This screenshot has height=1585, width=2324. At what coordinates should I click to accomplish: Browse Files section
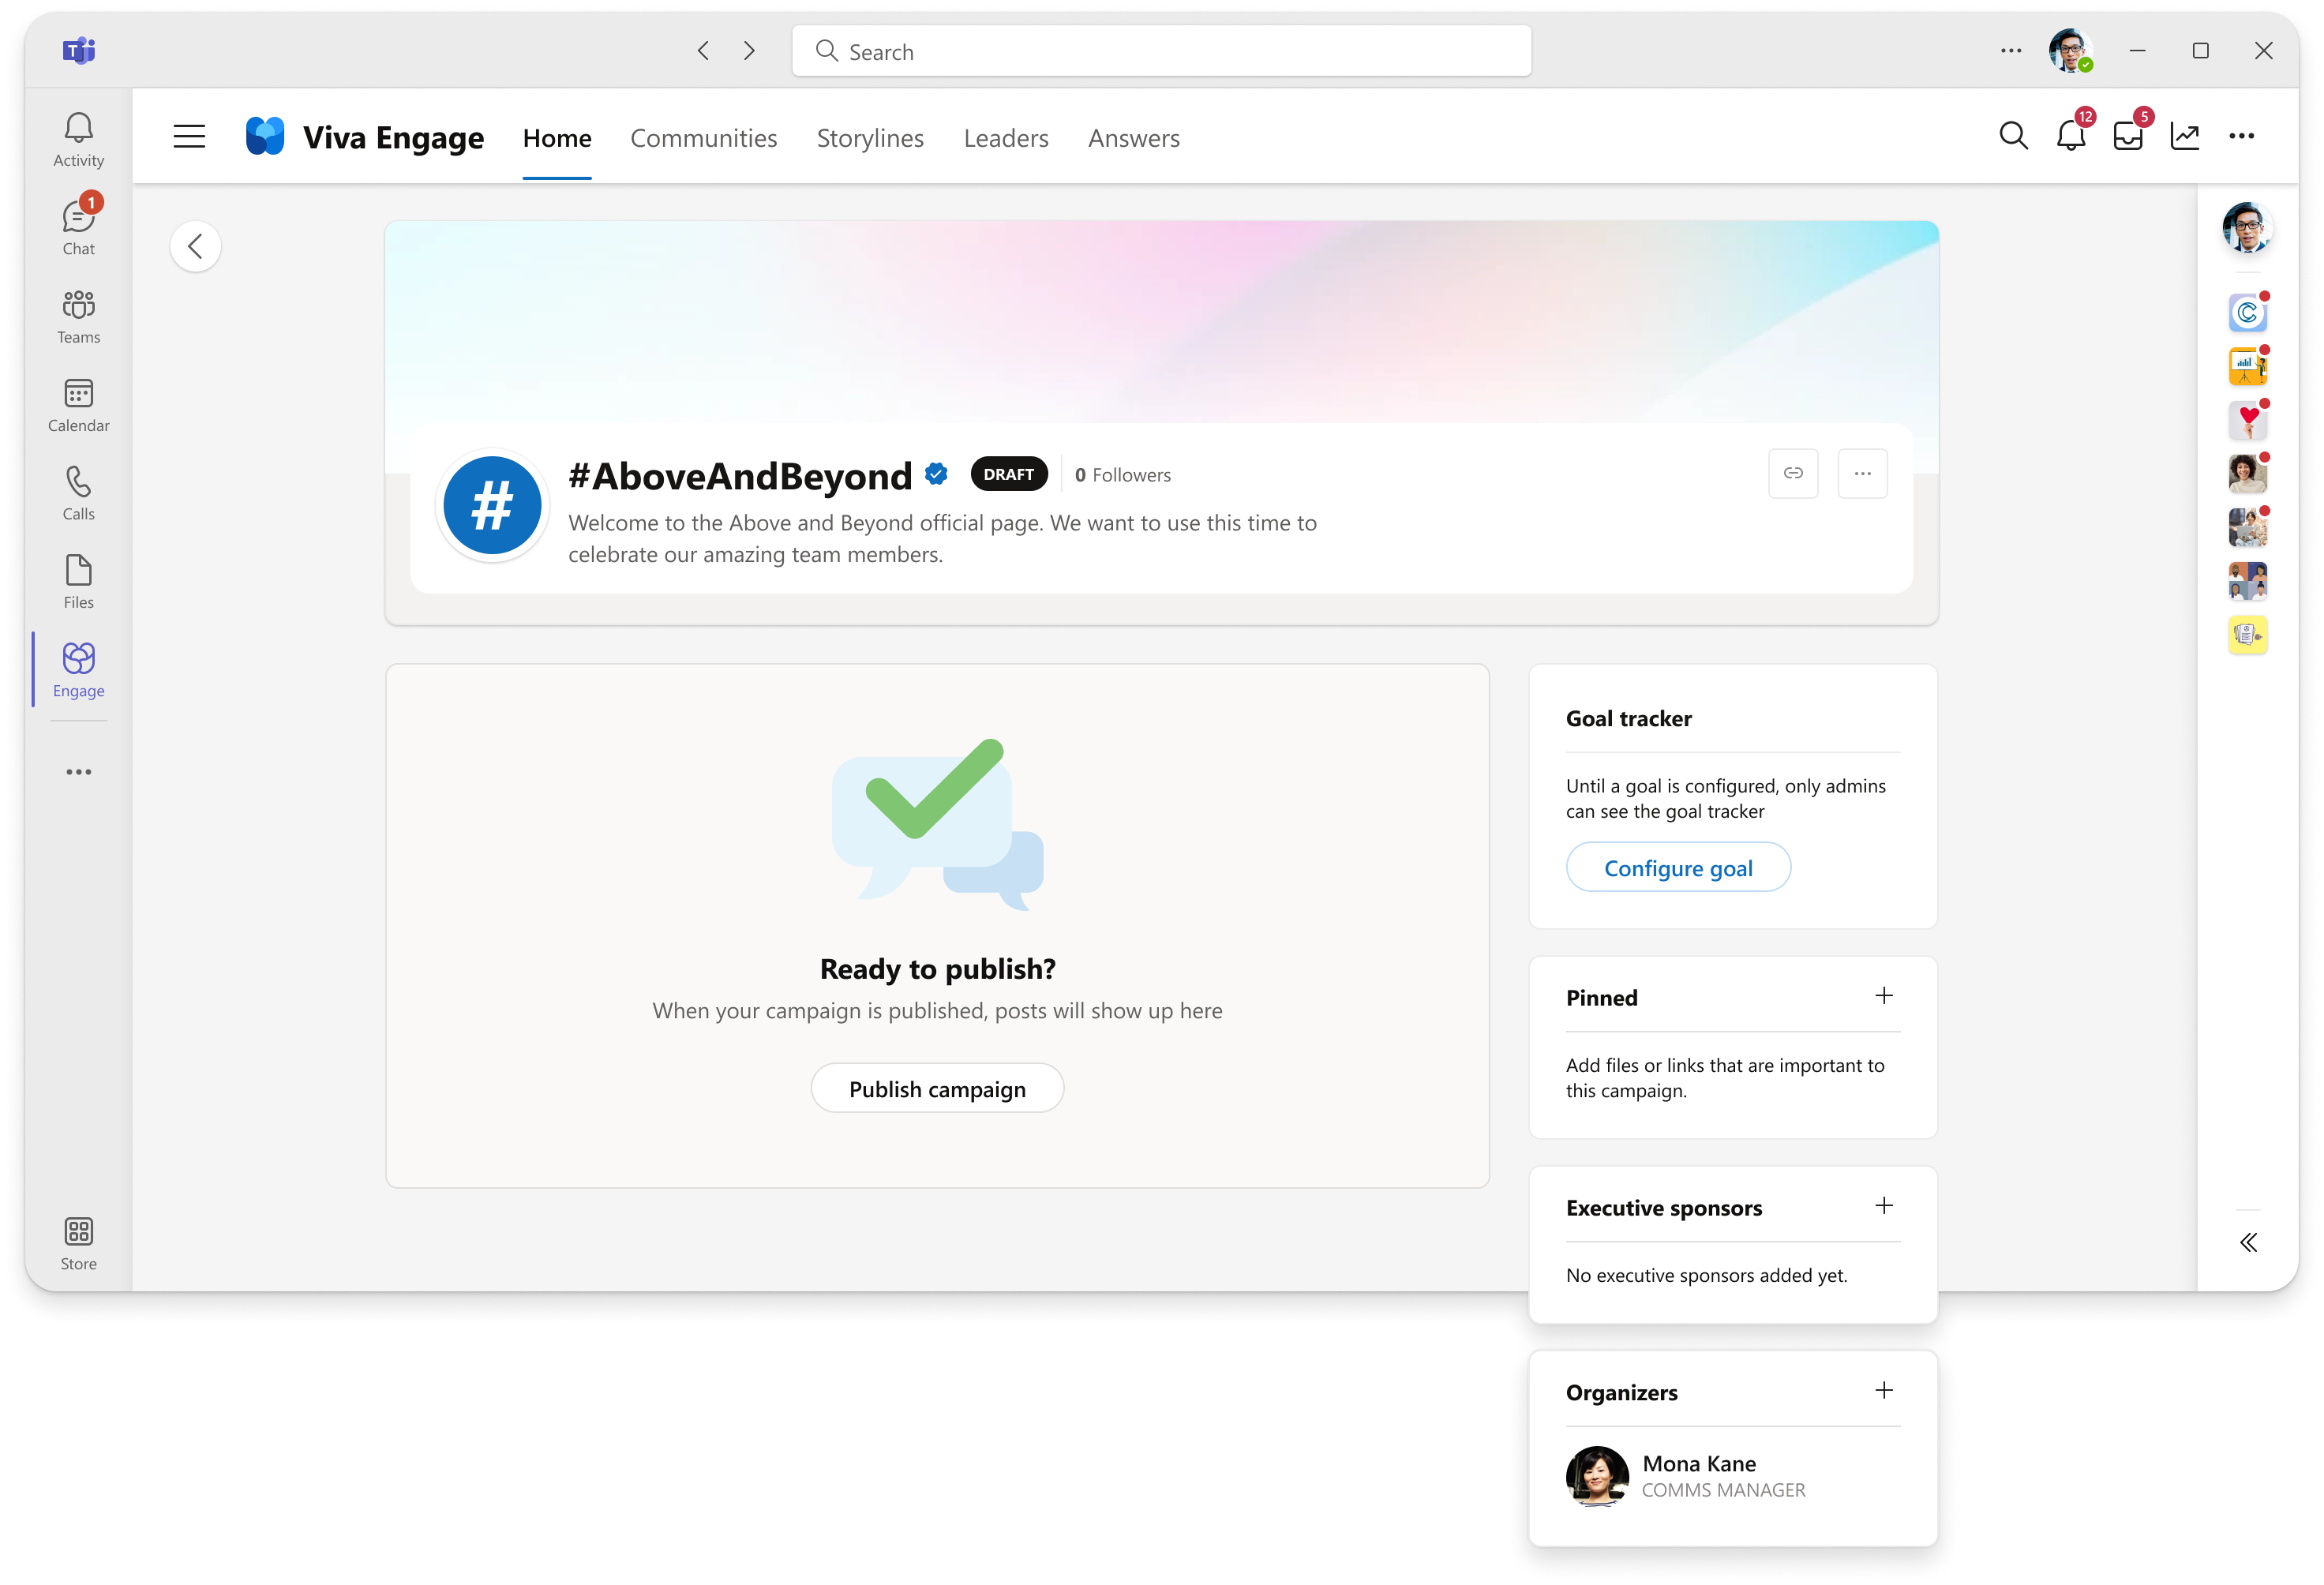tap(77, 581)
